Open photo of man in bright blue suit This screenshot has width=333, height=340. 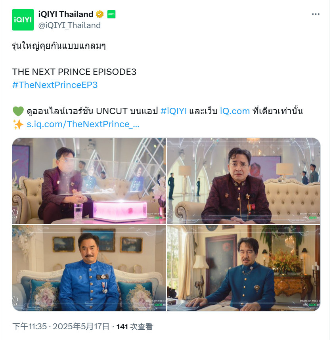pyautogui.click(x=89, y=268)
